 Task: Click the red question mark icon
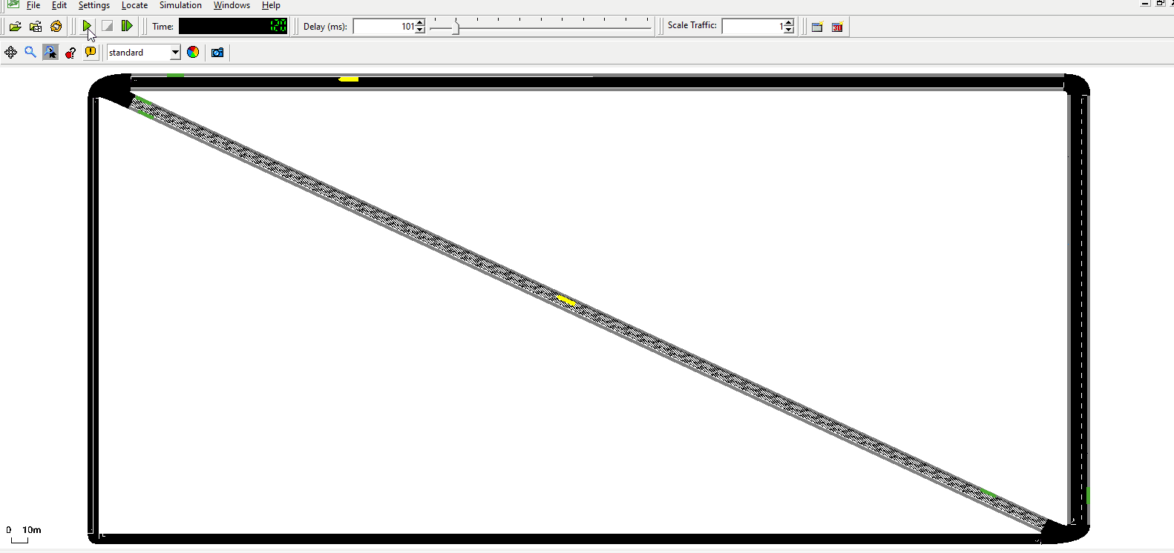pos(70,53)
